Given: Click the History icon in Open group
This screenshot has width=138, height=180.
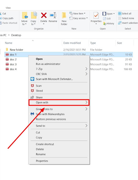Looking at the screenshot, I should tap(105, 24).
